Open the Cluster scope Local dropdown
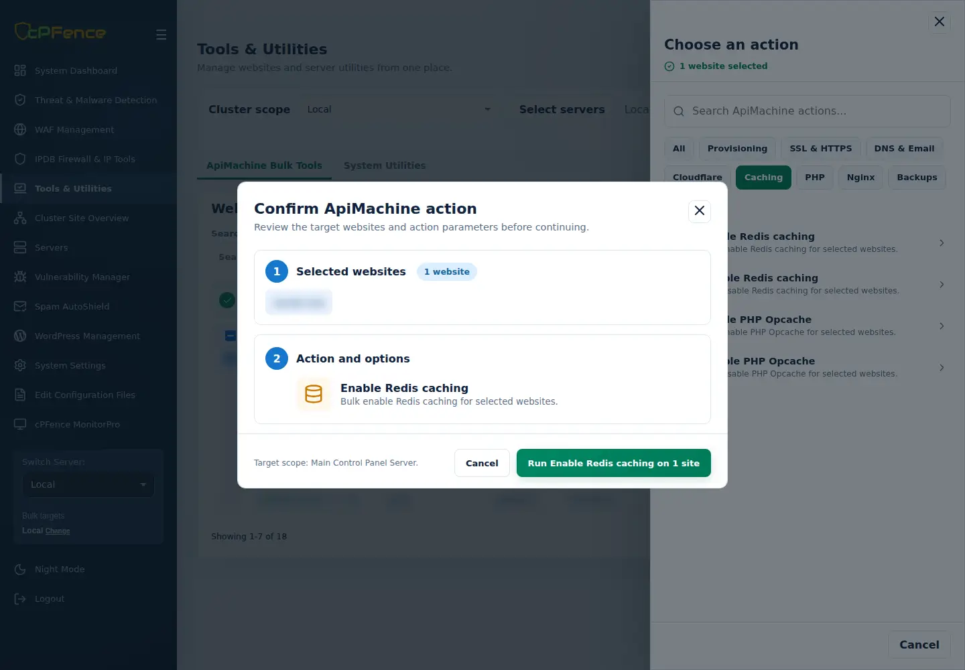Viewport: 965px width, 670px height. click(x=399, y=109)
